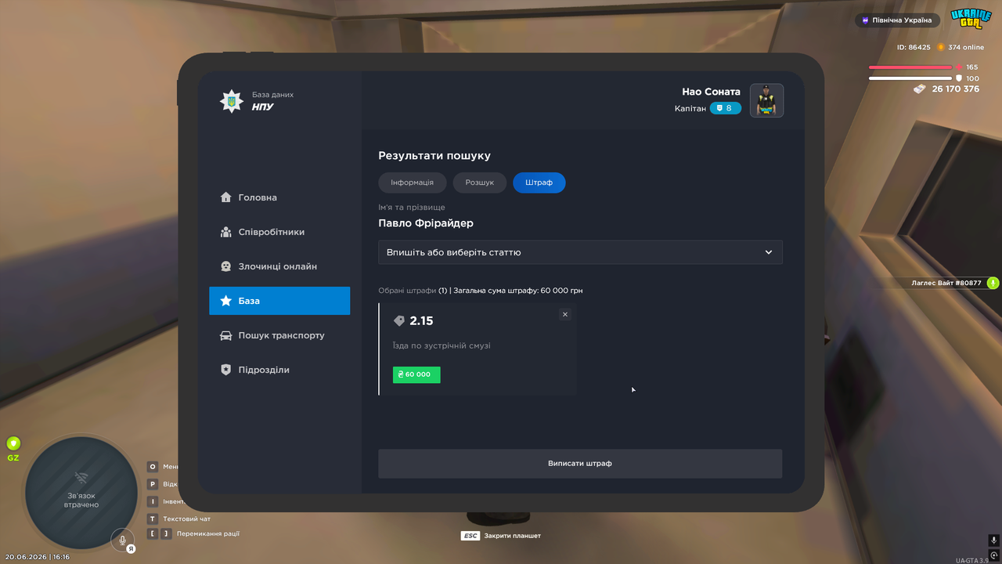Open the Співробітники staff list
This screenshot has width=1002, height=564.
tap(279, 232)
